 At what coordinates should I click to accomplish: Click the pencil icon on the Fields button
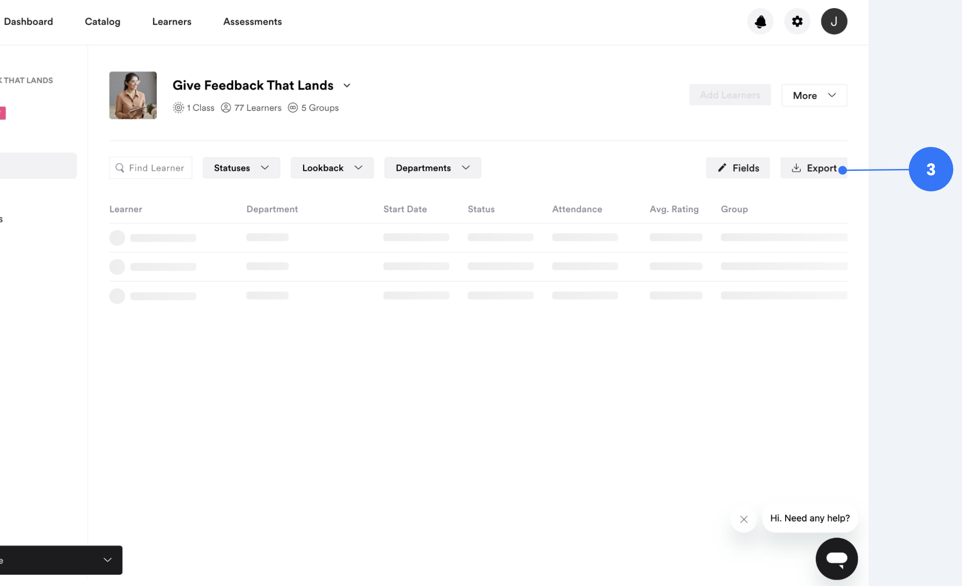click(x=723, y=168)
